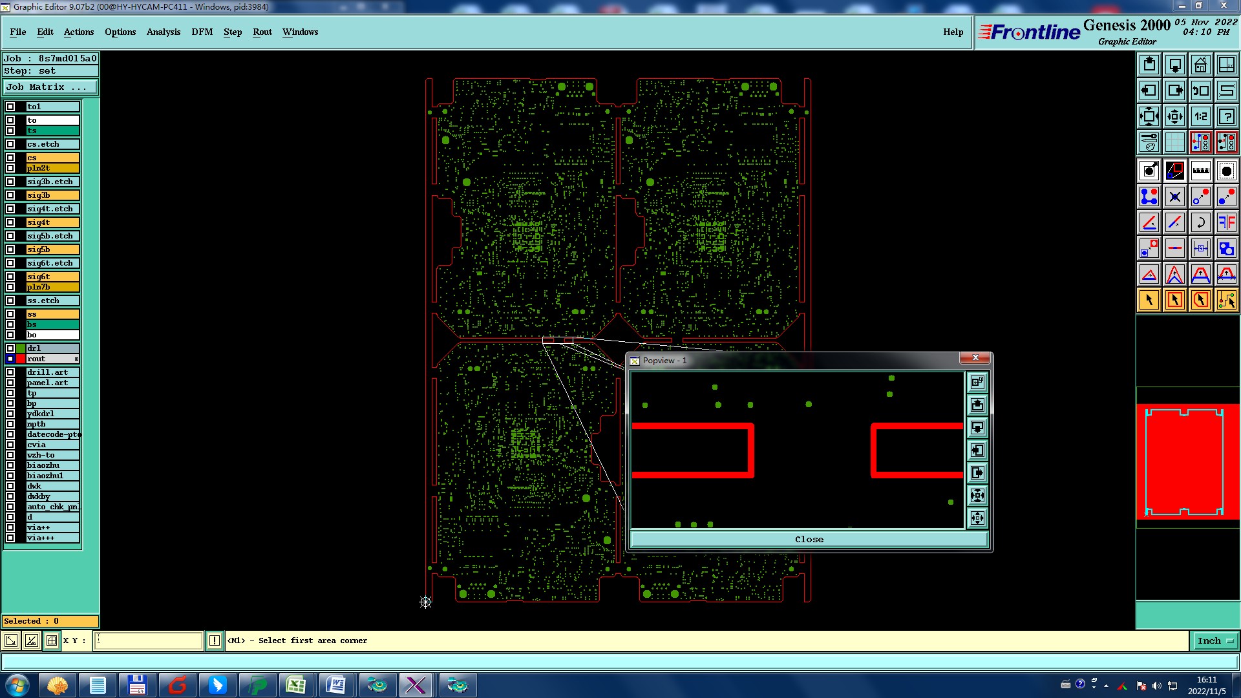Toggle the cs layer checkbox
1241x698 pixels.
[10, 158]
